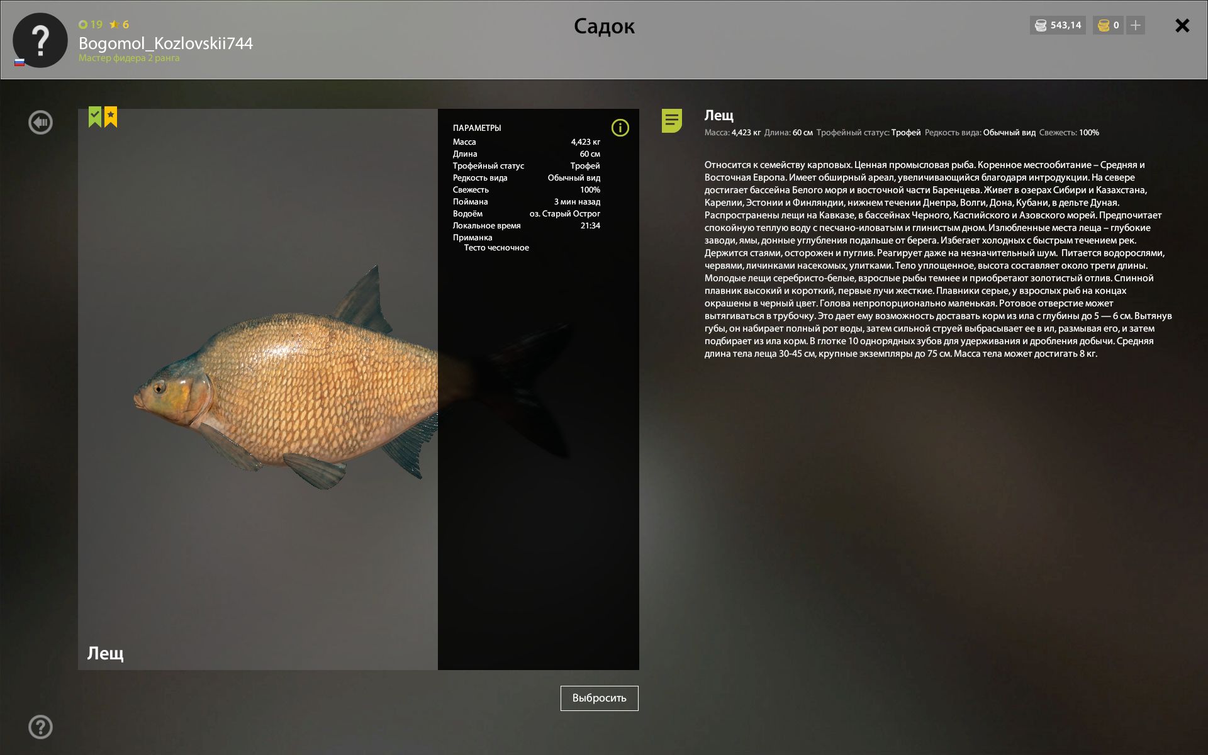Click the green notes icon beside Лещ
This screenshot has height=755, width=1208.
(x=672, y=121)
